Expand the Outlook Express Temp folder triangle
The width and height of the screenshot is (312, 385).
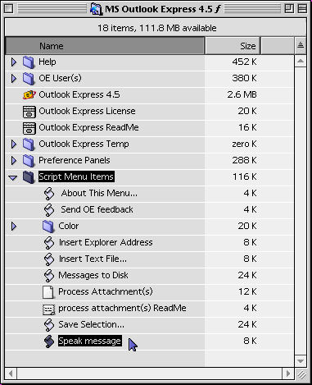13,144
